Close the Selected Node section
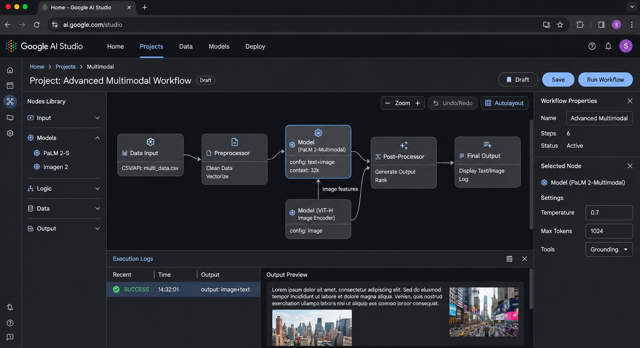Viewport: 640px width, 348px height. pos(630,166)
